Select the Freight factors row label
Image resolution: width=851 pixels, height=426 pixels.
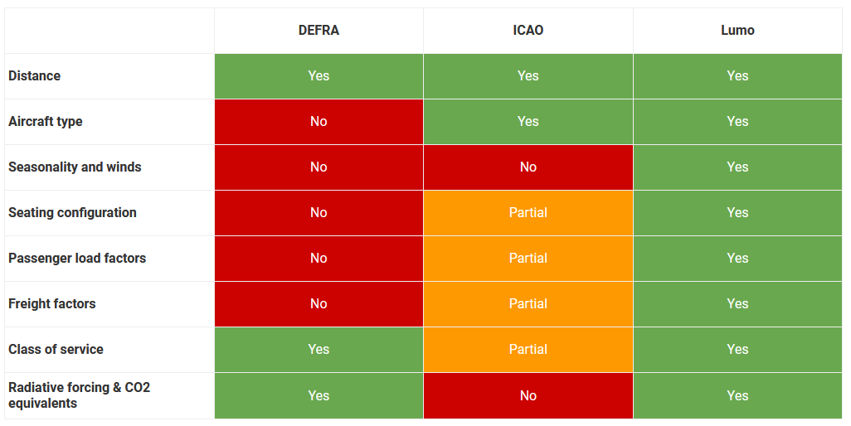[x=52, y=304]
